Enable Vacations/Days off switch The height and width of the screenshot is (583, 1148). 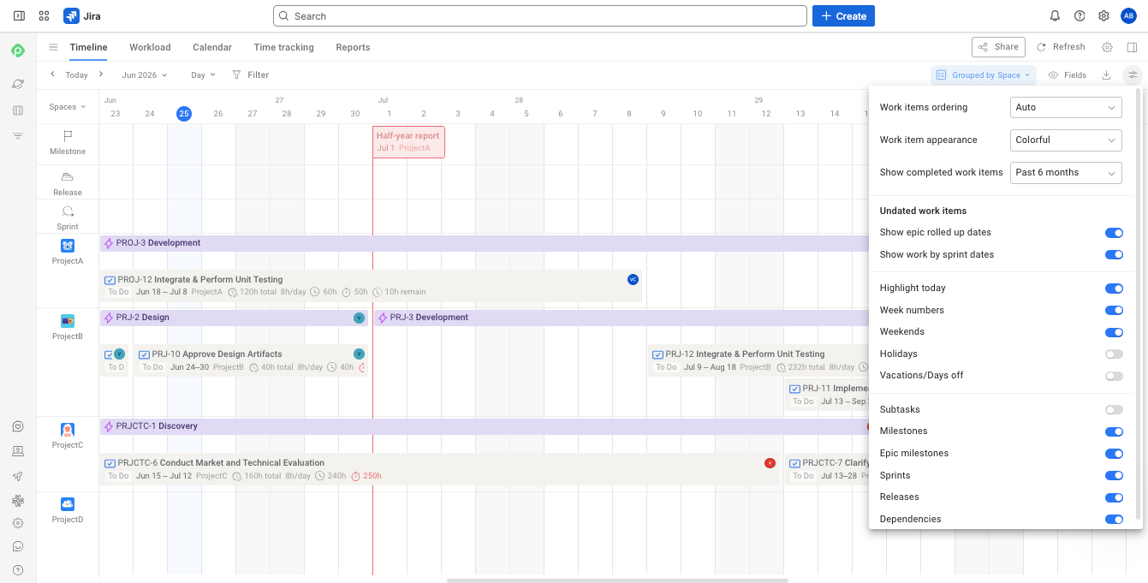click(x=1114, y=376)
